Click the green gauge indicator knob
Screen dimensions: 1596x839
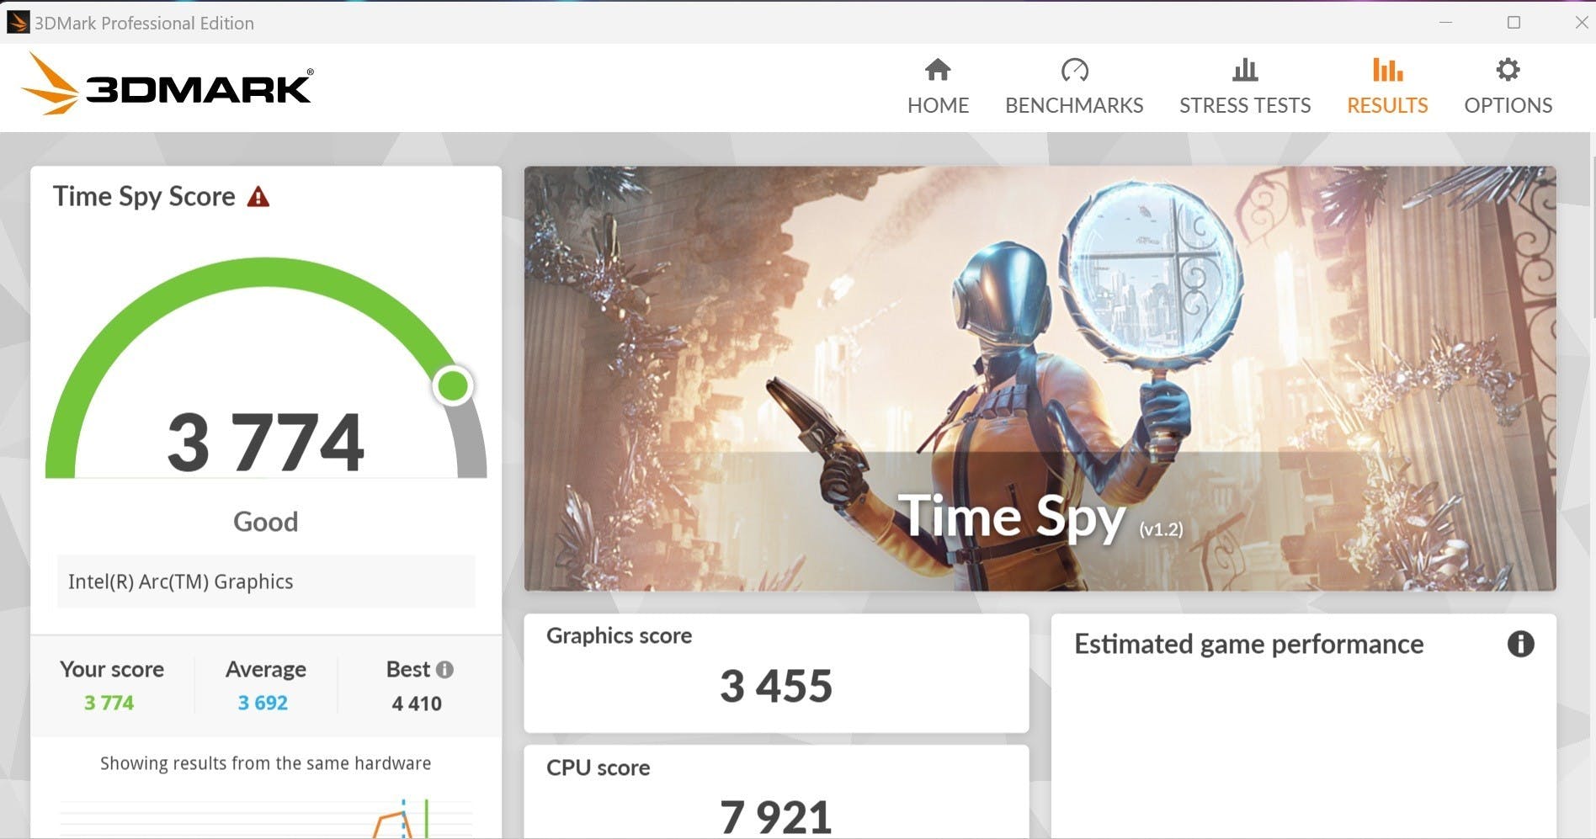(x=454, y=385)
